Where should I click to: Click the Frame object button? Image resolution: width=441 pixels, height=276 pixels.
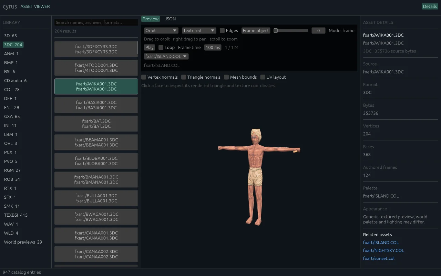[256, 30]
